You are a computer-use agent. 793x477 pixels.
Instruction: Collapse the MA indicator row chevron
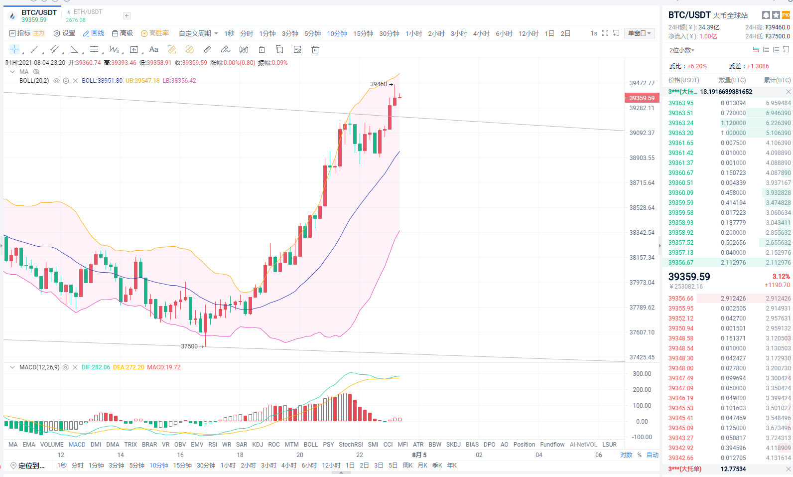tap(12, 72)
